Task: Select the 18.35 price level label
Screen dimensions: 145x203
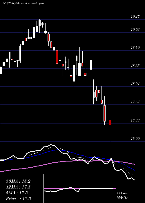Action: pyautogui.click(x=135, y=66)
